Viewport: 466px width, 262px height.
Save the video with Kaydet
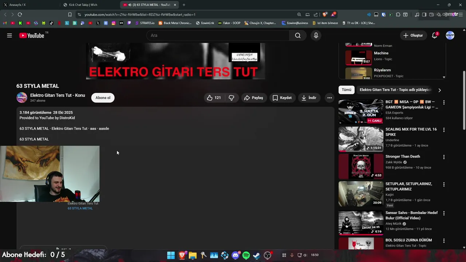282,98
